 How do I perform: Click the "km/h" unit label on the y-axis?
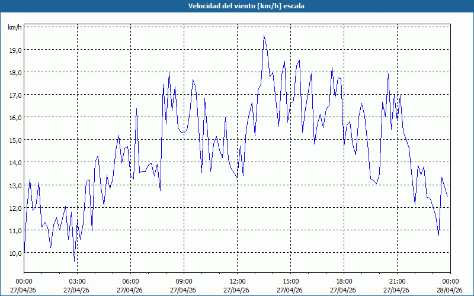tap(15, 28)
